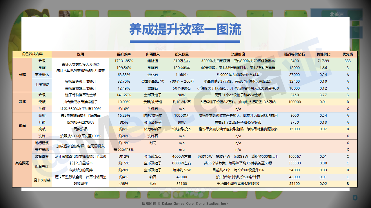Click the 体力或钻石 investment cell

point(153,129)
